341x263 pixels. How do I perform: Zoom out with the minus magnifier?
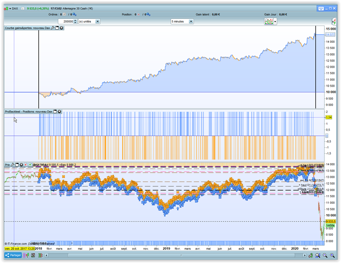click(x=325, y=256)
